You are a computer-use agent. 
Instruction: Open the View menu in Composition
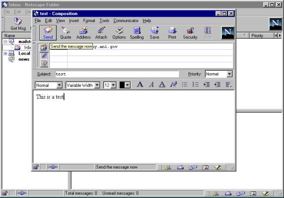coord(60,21)
